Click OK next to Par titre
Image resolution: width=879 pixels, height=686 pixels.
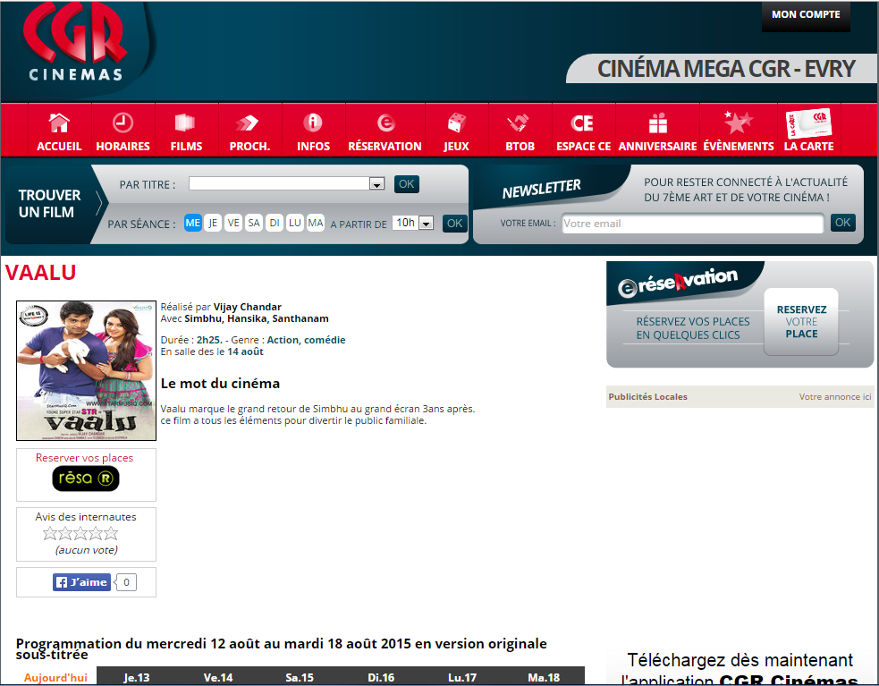tap(407, 184)
